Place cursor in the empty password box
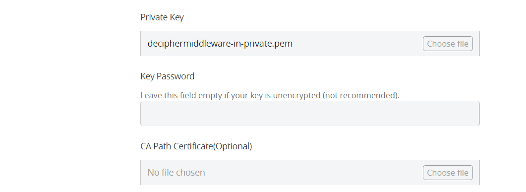526x192 pixels. (310, 114)
